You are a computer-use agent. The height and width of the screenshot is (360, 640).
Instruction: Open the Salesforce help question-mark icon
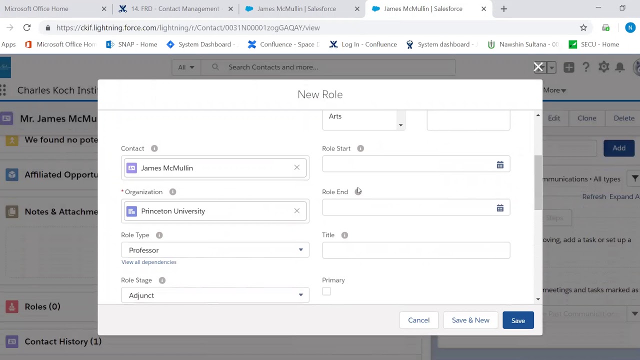point(586,67)
